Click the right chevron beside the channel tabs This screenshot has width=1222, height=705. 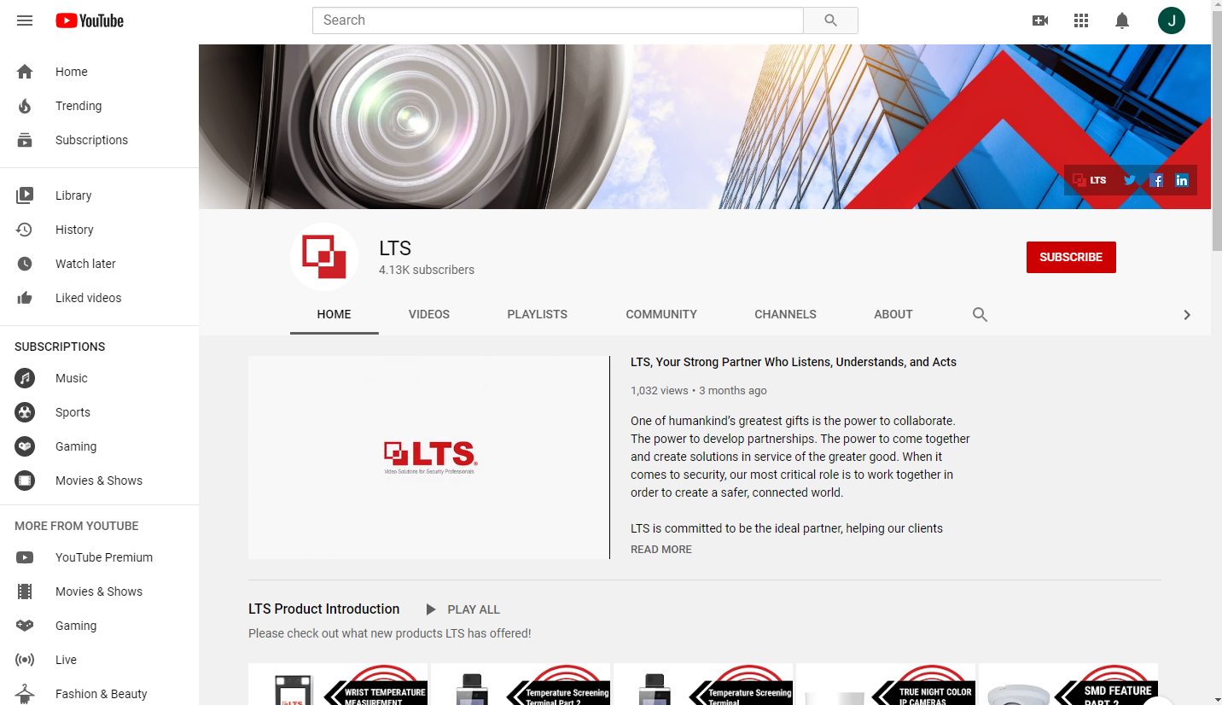click(1187, 314)
